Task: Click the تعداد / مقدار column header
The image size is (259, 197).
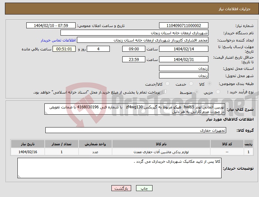Action: [x=61, y=144]
